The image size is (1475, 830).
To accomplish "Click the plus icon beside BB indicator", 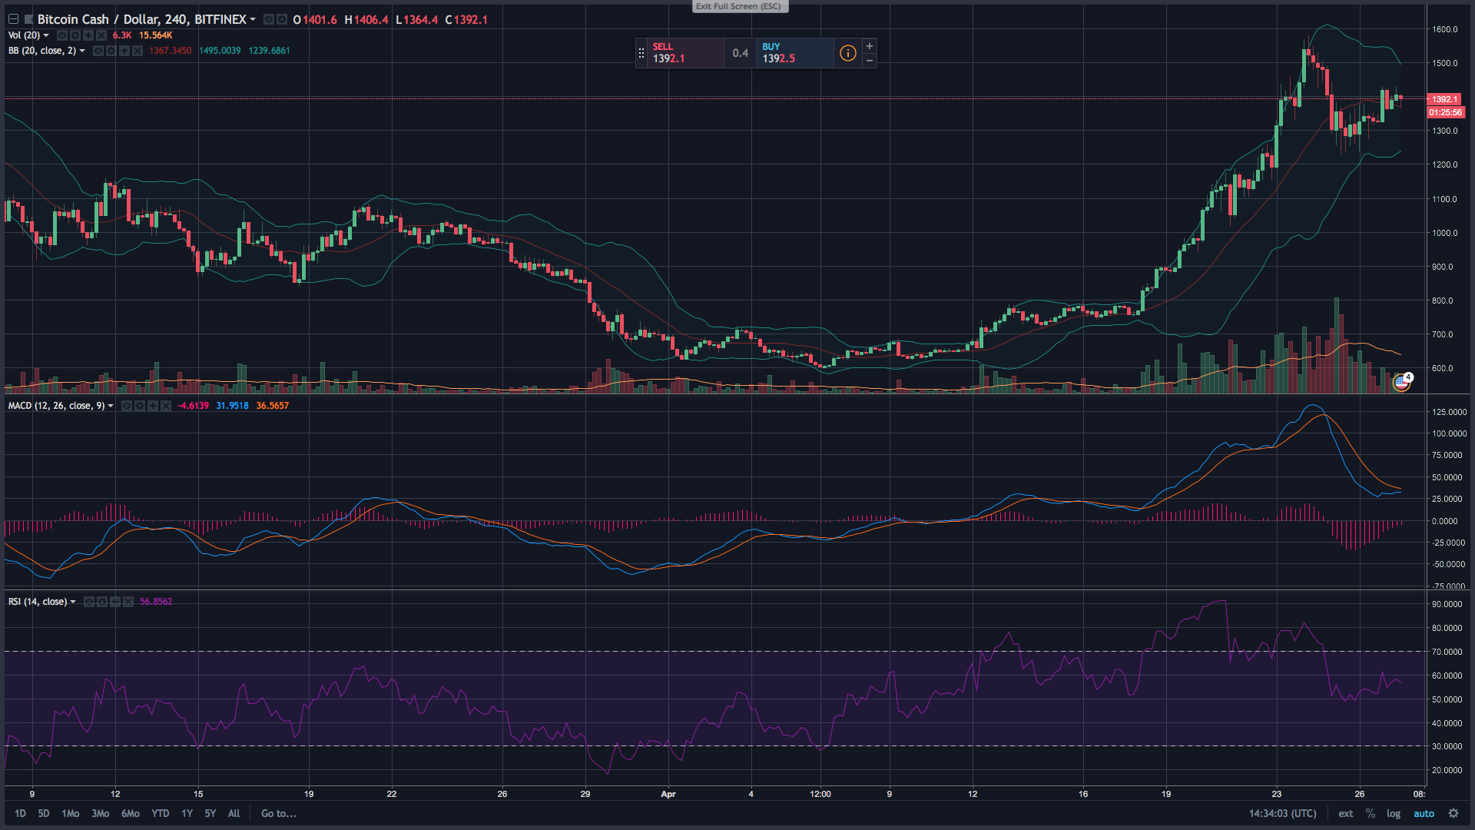I will tap(124, 51).
